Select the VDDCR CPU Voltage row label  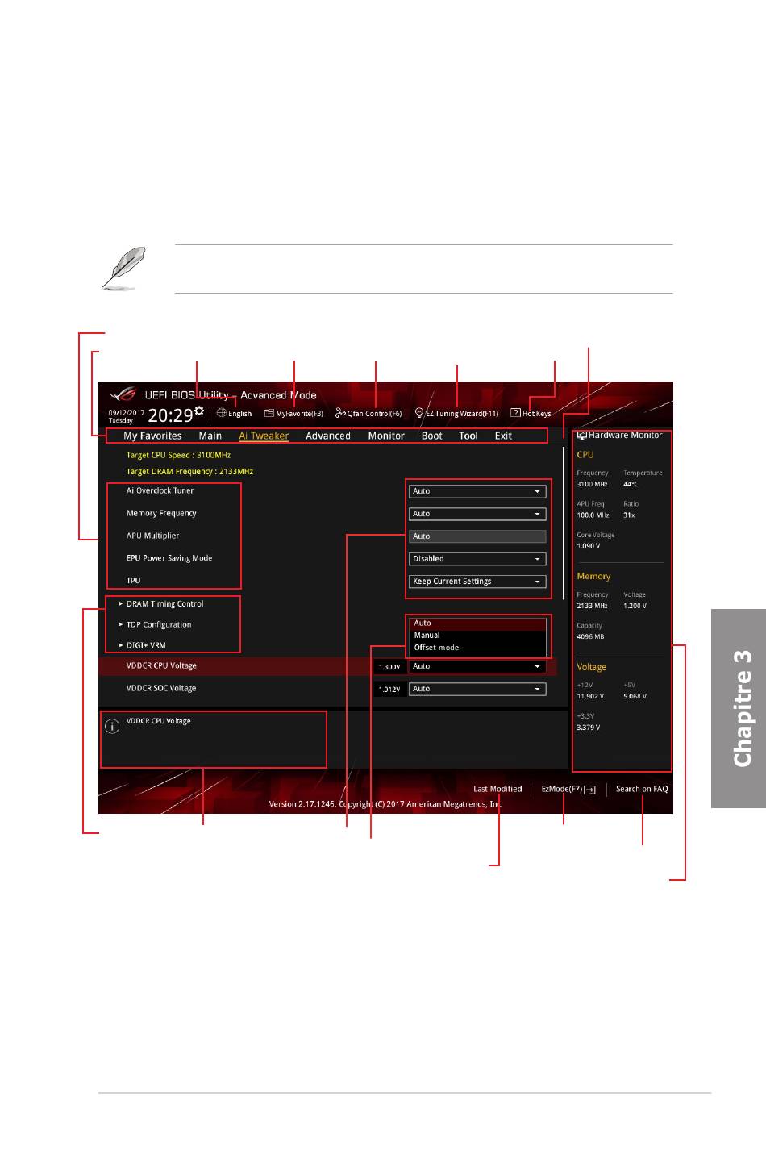tap(161, 666)
